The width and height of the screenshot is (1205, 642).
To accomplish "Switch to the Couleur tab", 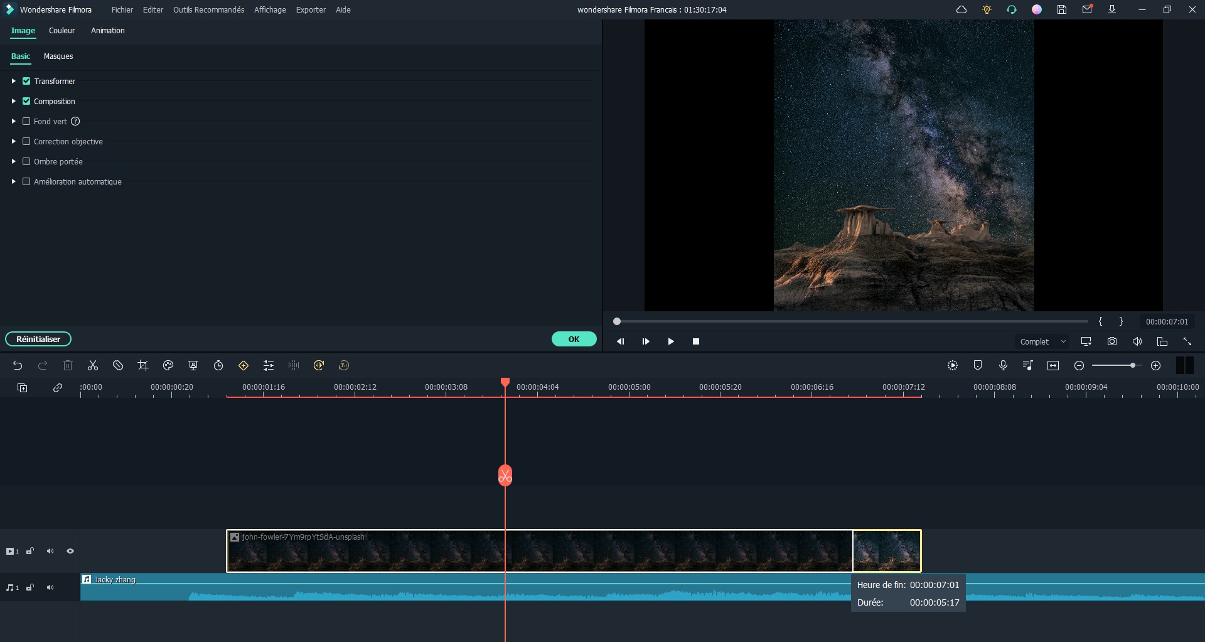I will (x=62, y=30).
